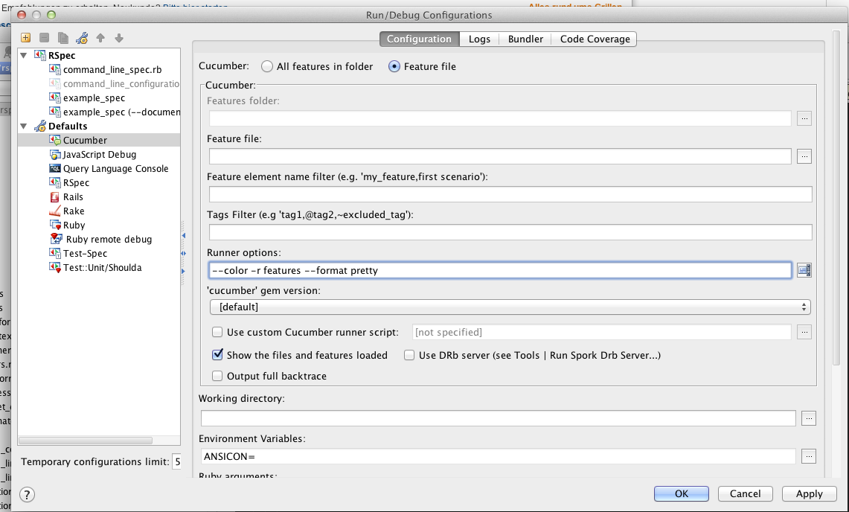
Task: Open the edit defaults wrench icon
Action: [x=82, y=37]
